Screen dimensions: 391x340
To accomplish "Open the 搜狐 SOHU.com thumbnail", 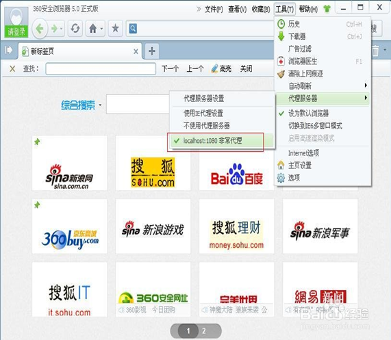I will coord(153,163).
